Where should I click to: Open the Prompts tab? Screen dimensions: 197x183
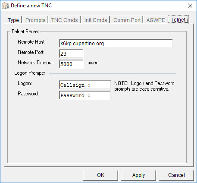tap(35, 20)
